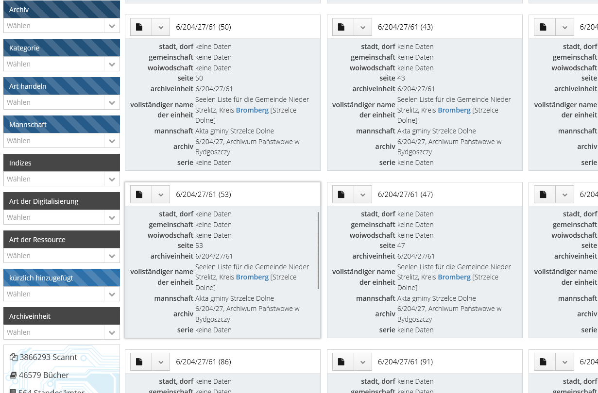
Task: Click the book icon beside 46579 Bücher
Action: coord(13,375)
